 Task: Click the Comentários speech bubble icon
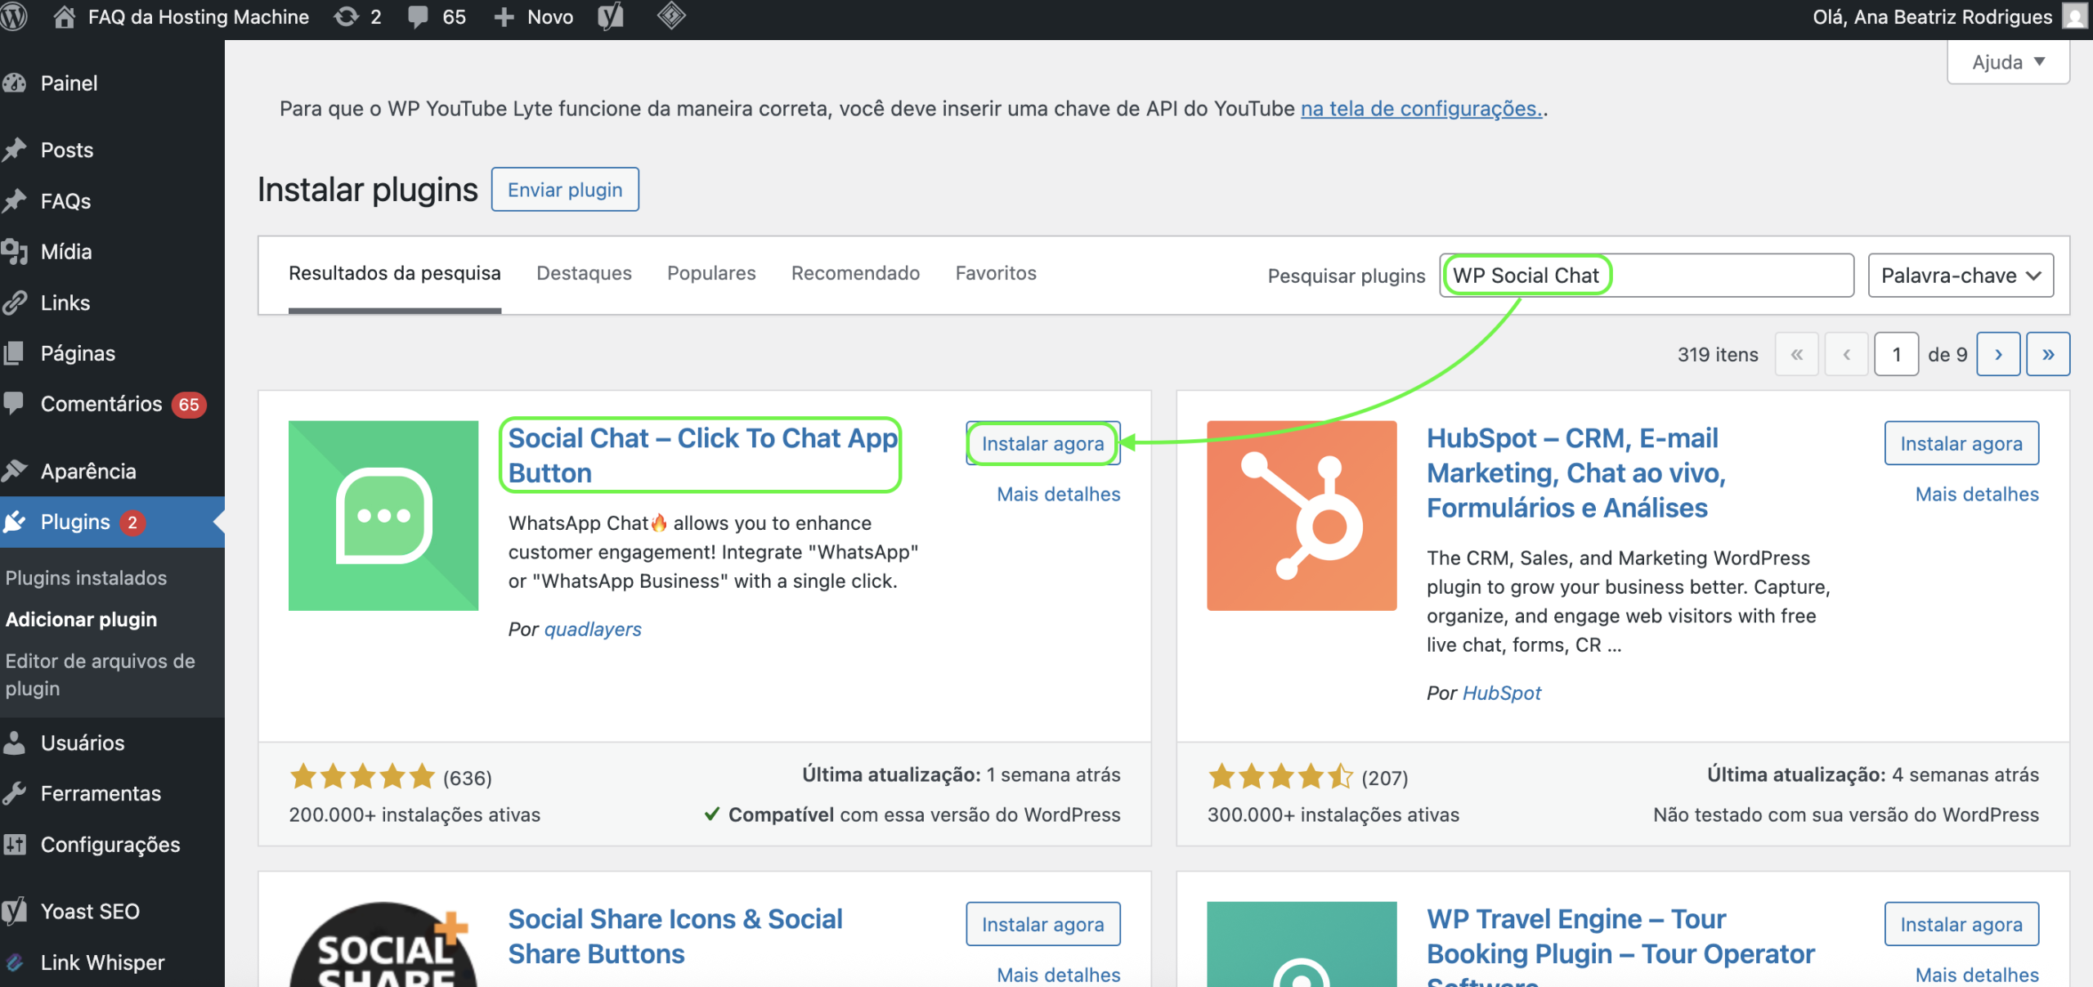point(14,403)
